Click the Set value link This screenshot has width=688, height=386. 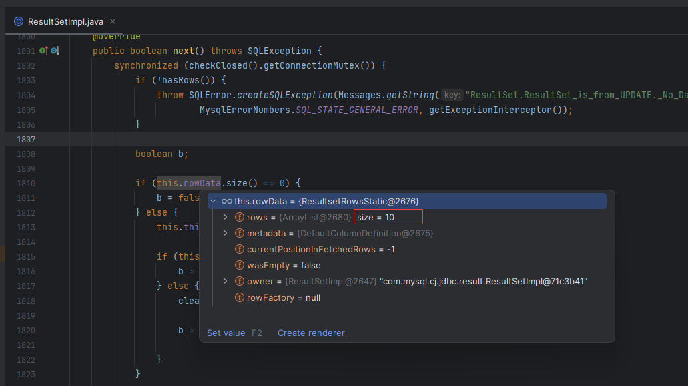226,333
